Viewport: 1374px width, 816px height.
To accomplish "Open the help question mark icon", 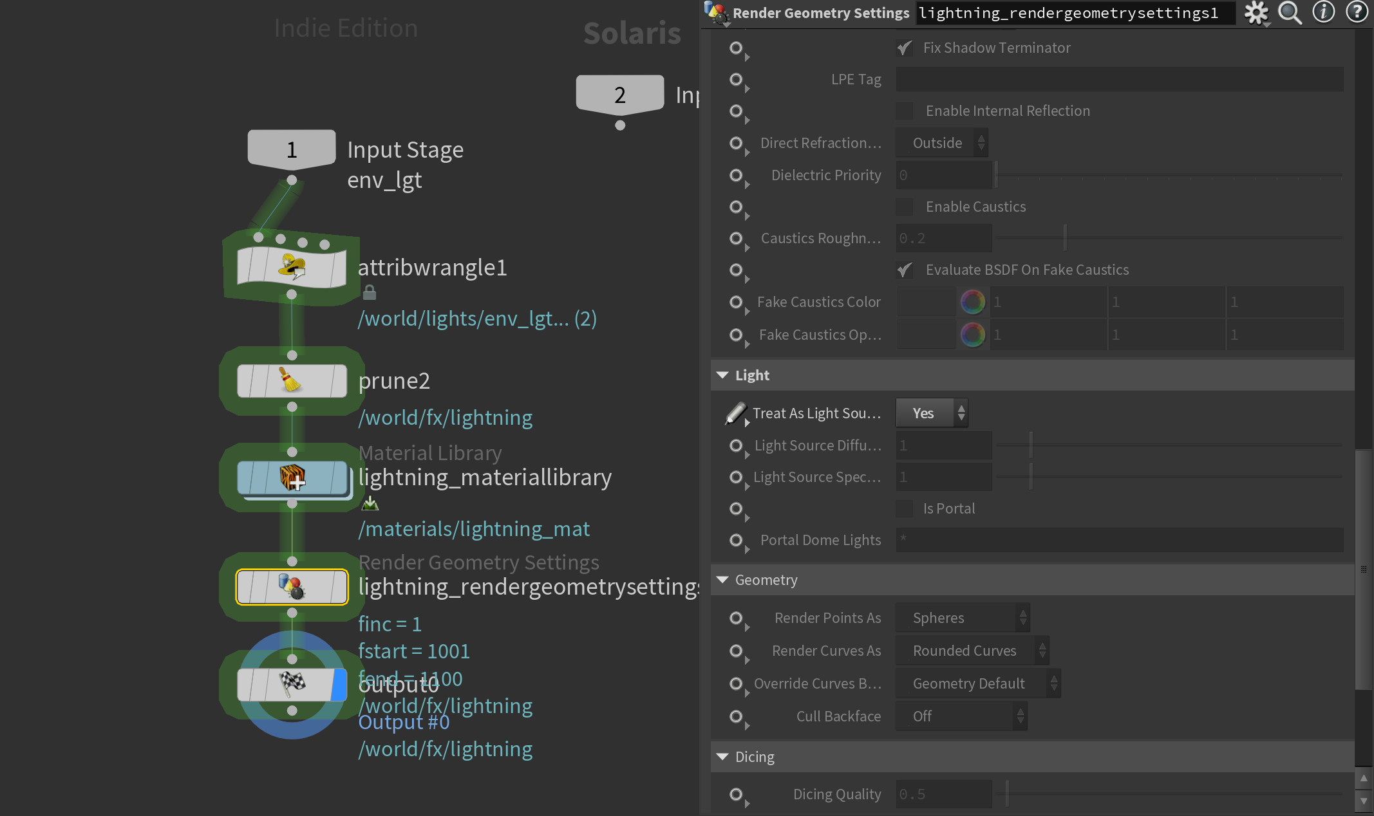I will [1357, 12].
